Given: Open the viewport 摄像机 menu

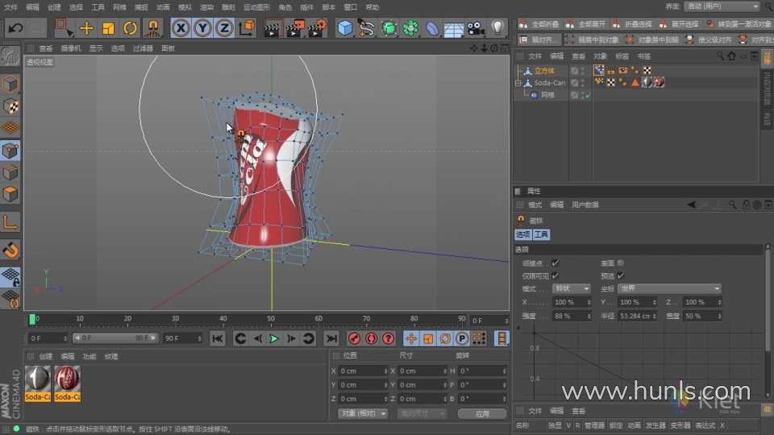Looking at the screenshot, I should tap(71, 48).
